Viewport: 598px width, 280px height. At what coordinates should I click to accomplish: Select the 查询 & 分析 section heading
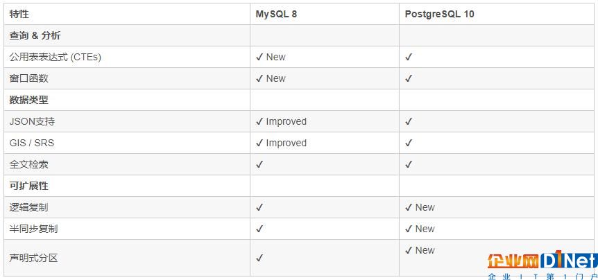(35, 36)
